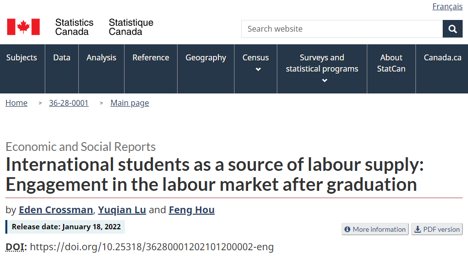
Task: Open the Data menu item
Action: (x=62, y=57)
